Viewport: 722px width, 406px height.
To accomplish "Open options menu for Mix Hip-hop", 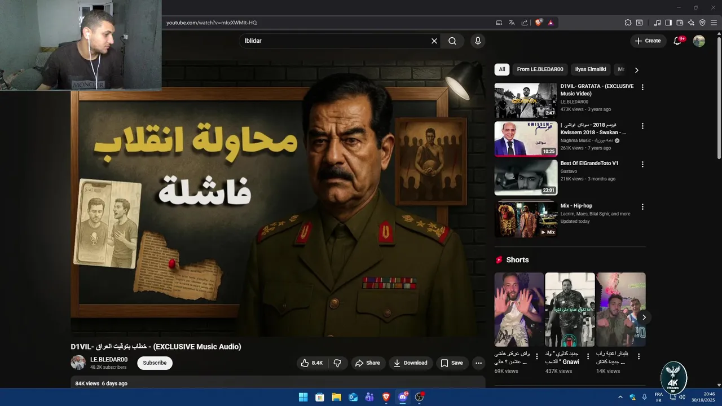I will [642, 207].
